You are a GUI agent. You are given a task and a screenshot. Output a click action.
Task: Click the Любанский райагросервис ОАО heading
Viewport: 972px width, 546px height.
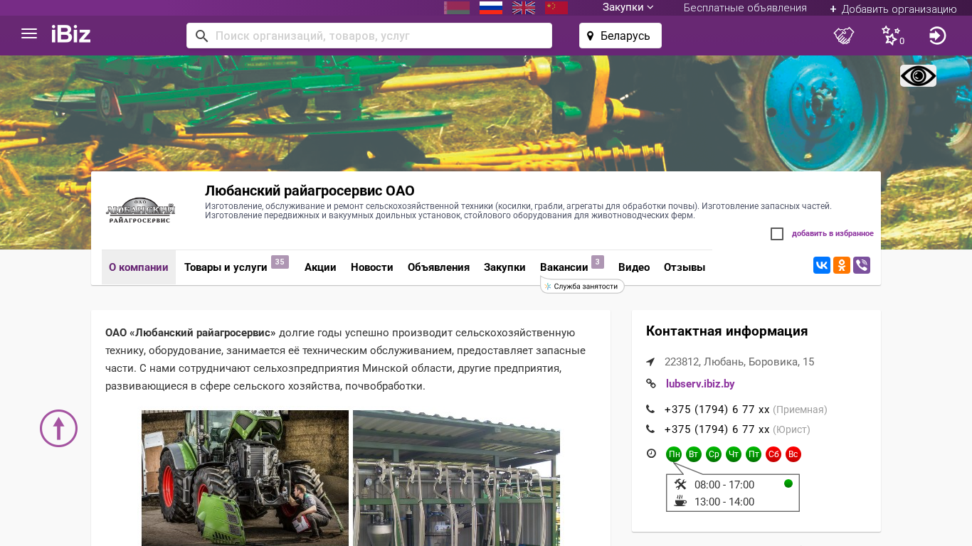pos(310,191)
